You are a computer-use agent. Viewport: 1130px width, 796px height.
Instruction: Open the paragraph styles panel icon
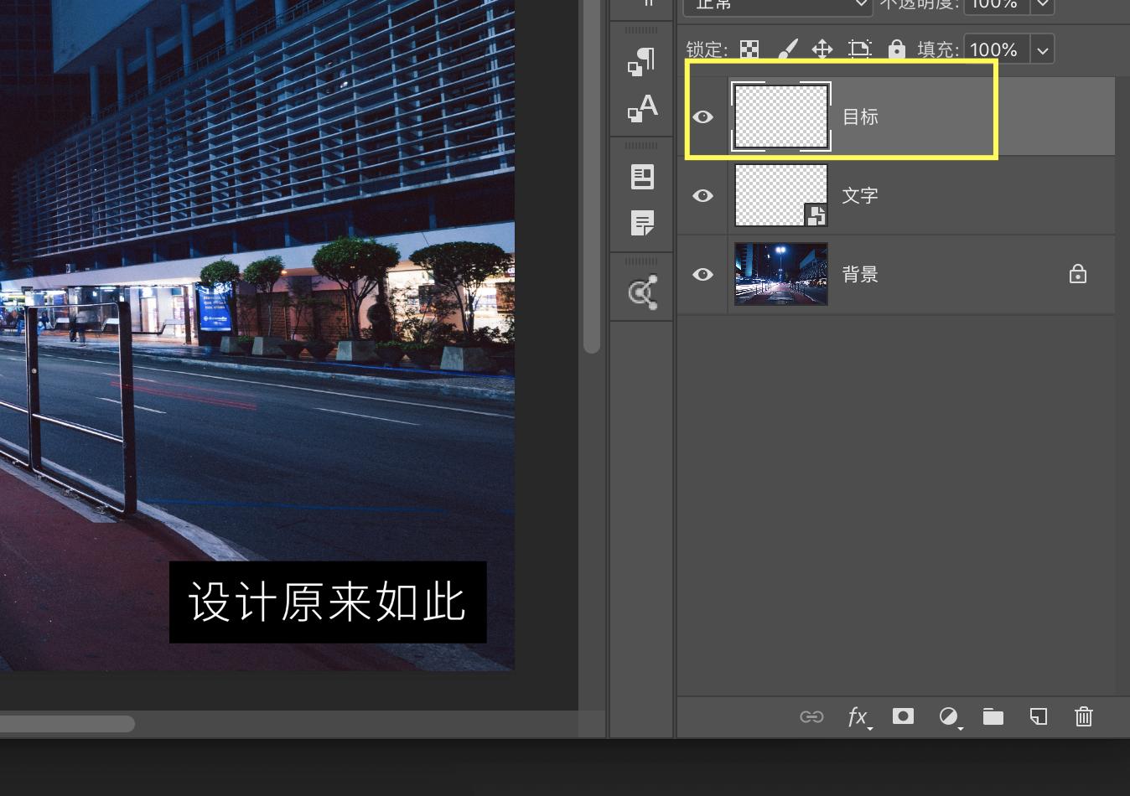pos(642,60)
